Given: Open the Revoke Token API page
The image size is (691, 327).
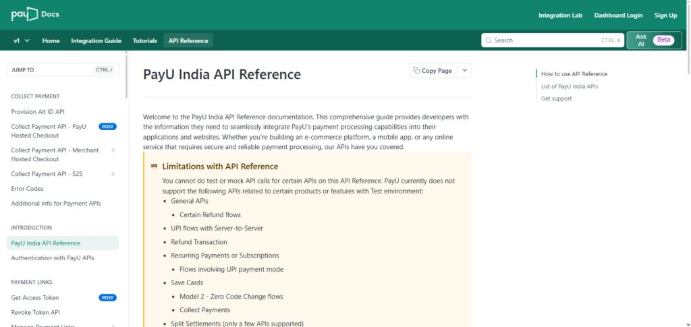Looking at the screenshot, I should point(35,312).
